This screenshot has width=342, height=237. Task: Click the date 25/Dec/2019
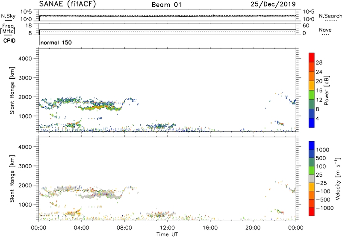coord(273,4)
